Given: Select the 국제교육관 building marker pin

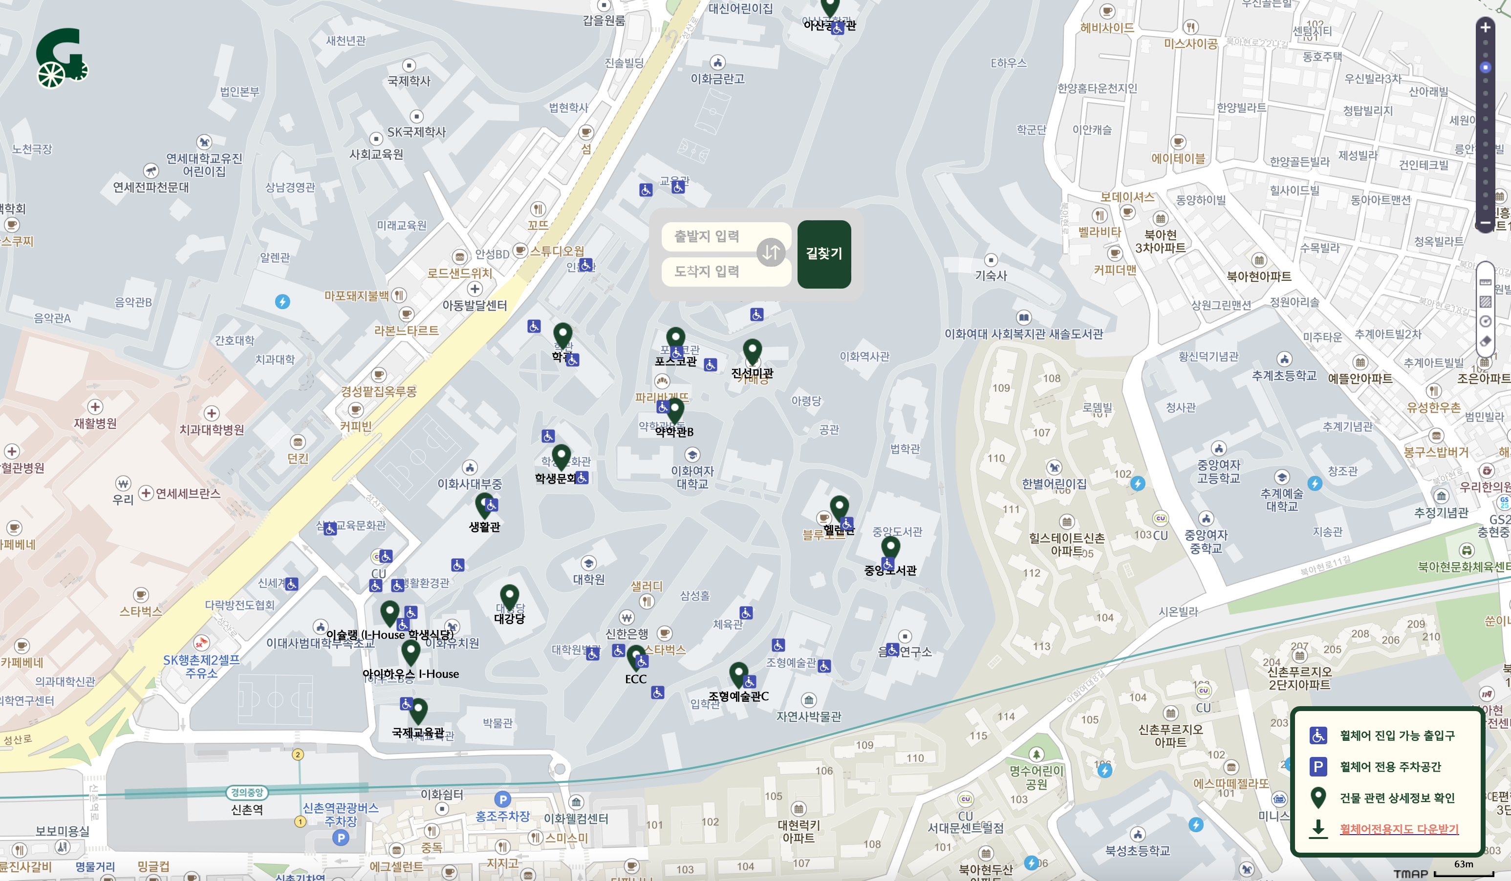Looking at the screenshot, I should [x=418, y=711].
